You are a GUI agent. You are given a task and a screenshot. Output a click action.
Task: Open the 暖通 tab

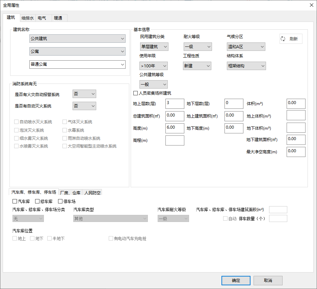click(x=58, y=18)
